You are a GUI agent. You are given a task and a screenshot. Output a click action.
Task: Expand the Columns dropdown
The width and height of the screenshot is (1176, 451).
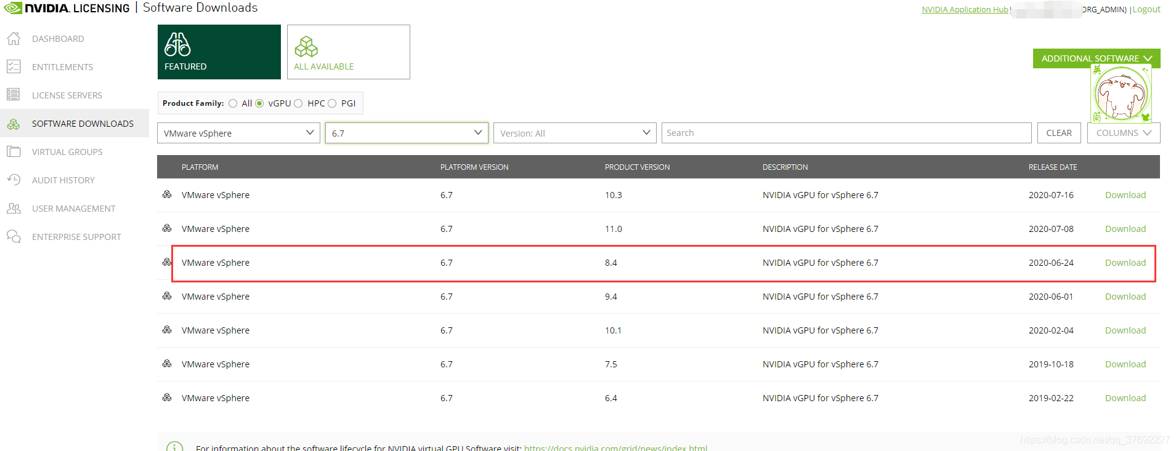1124,133
